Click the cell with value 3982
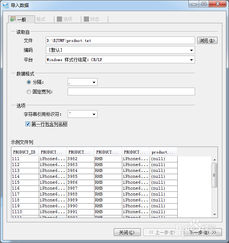 tap(81, 159)
